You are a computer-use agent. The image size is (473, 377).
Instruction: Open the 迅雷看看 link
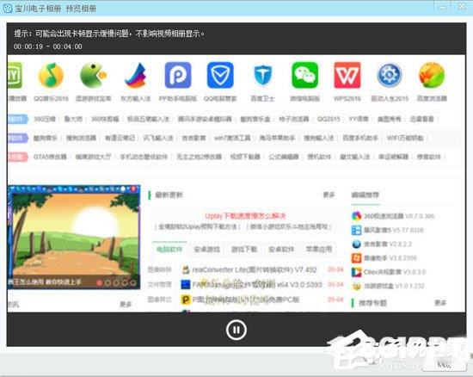(421, 119)
